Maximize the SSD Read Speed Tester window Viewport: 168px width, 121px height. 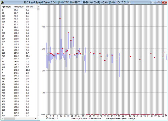[159, 2]
